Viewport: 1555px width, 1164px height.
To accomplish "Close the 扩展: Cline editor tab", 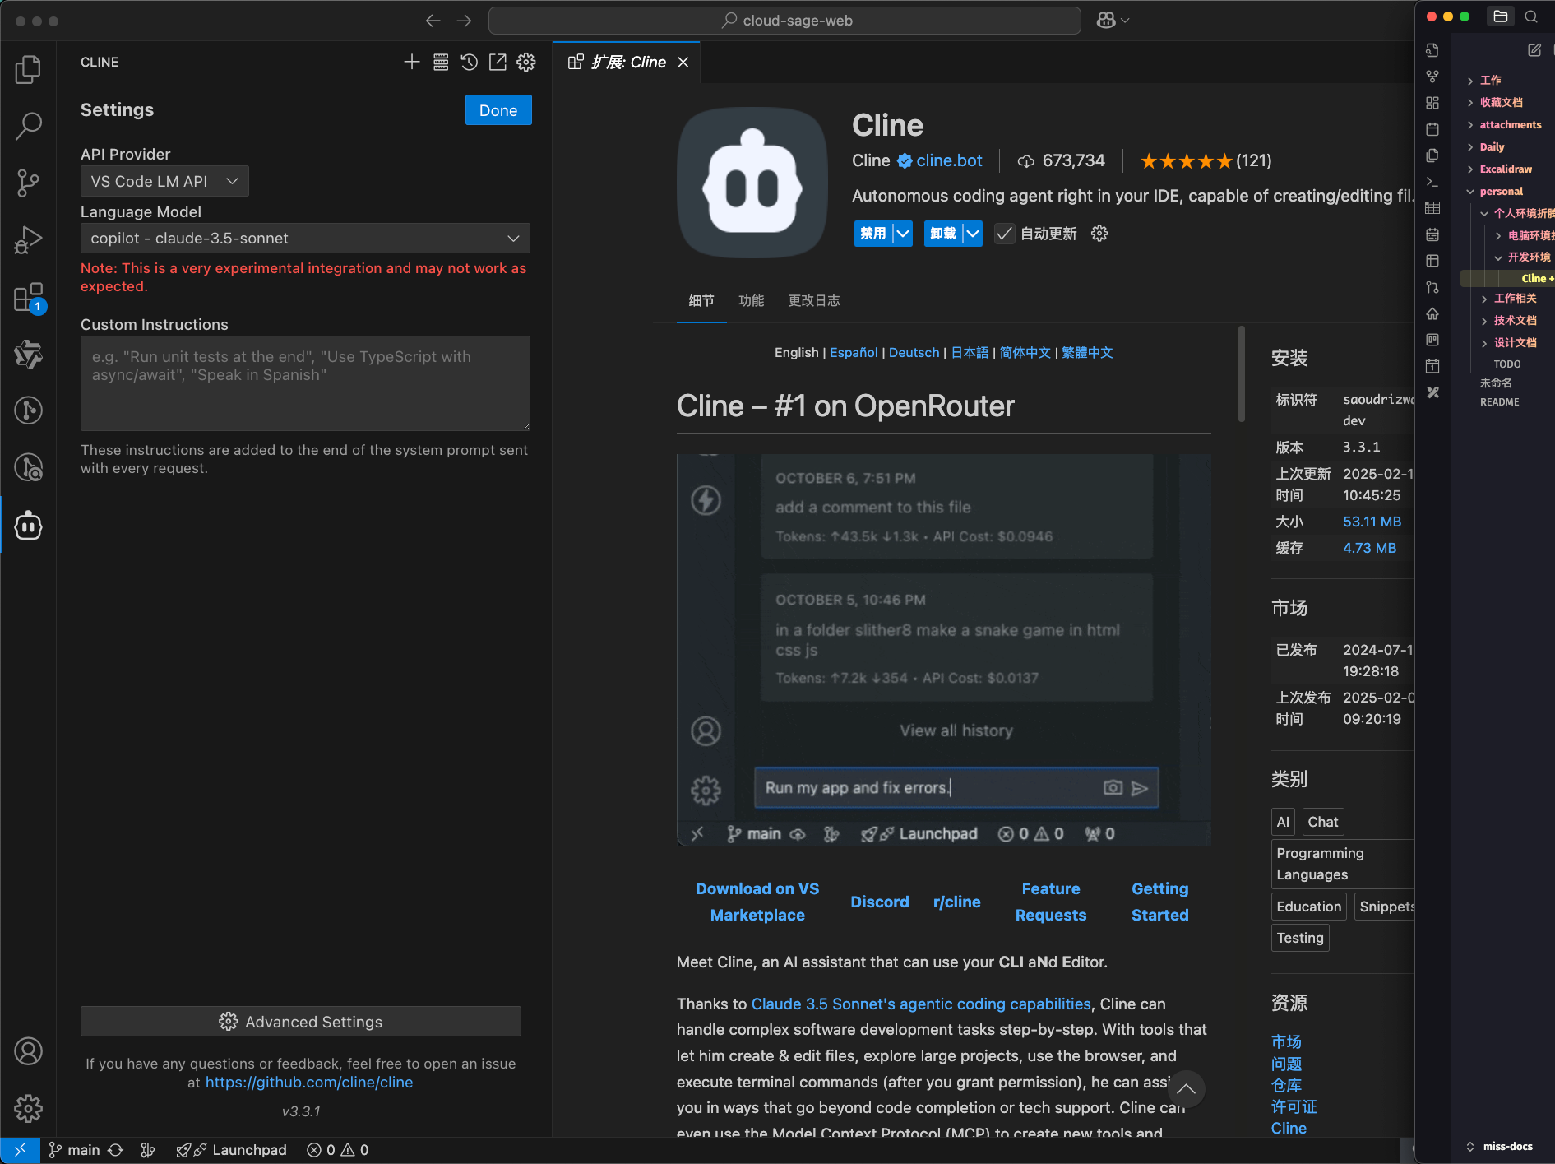I will pos(683,63).
